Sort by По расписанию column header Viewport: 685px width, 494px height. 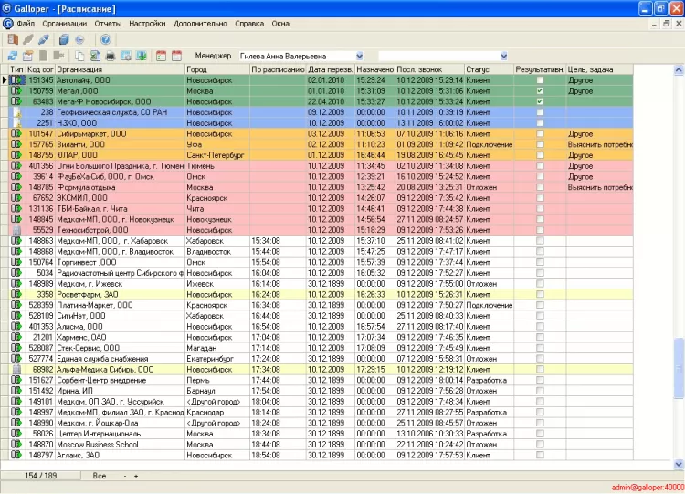278,69
